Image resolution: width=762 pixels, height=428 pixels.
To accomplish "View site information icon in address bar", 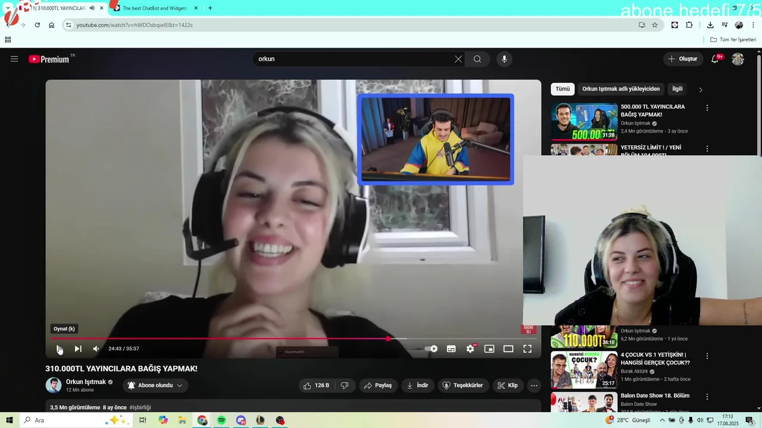I will (x=68, y=25).
